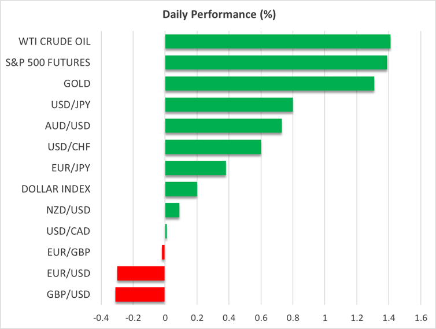The width and height of the screenshot is (436, 329).
Task: Select the -0.4 horizontal axis value
Action: tap(101, 318)
